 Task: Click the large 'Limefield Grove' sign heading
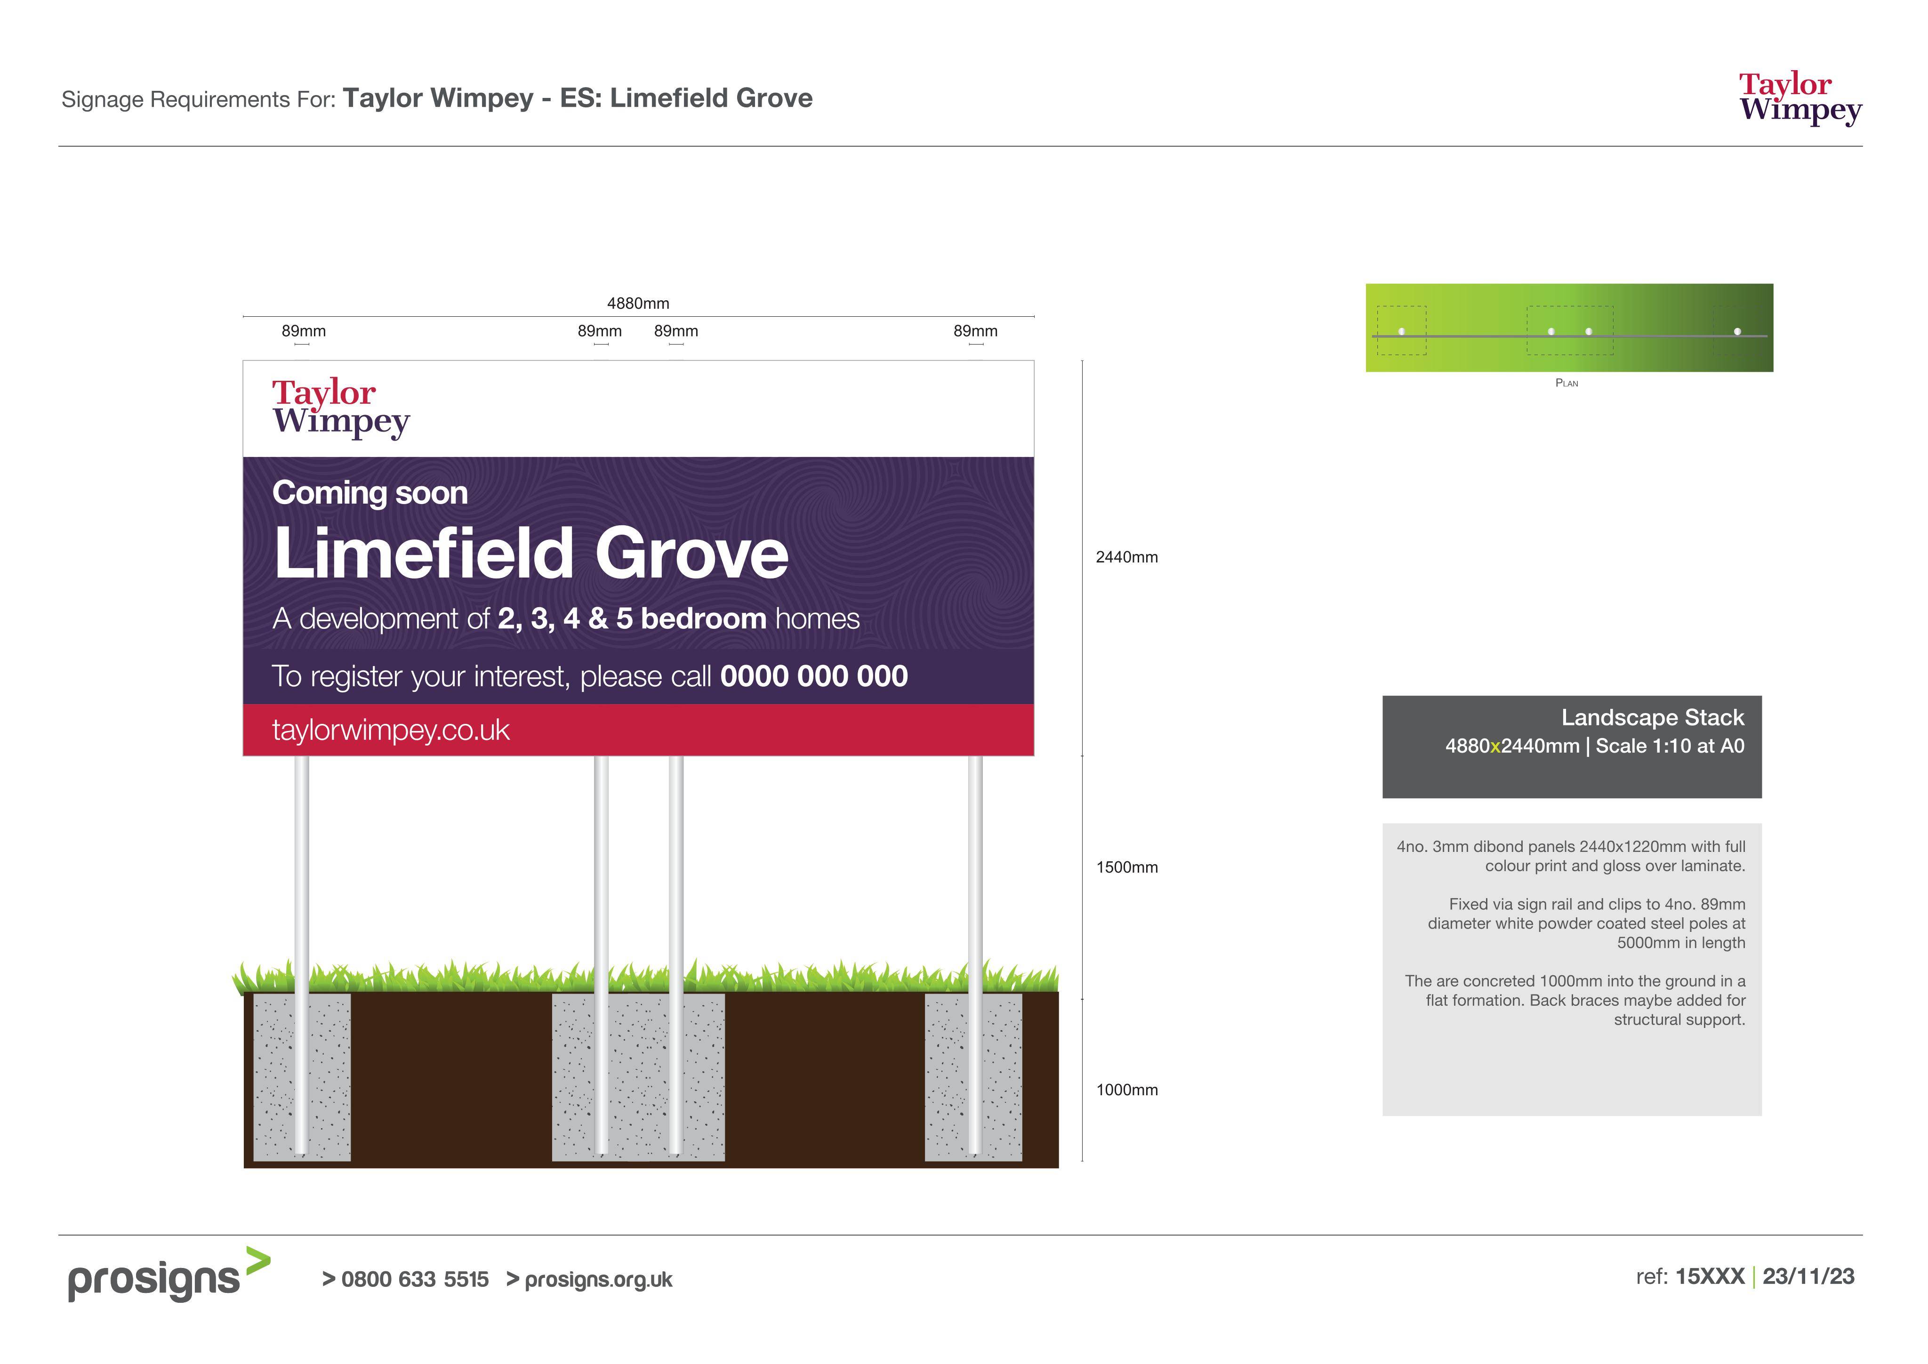coord(530,553)
